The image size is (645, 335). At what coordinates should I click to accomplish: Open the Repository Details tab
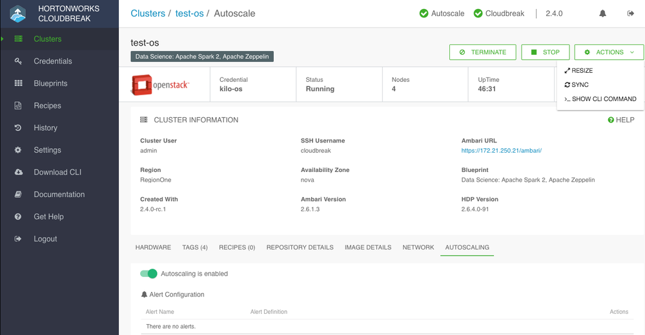[300, 247]
